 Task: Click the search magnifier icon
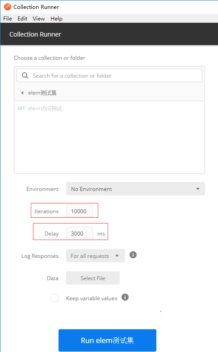click(x=25, y=75)
